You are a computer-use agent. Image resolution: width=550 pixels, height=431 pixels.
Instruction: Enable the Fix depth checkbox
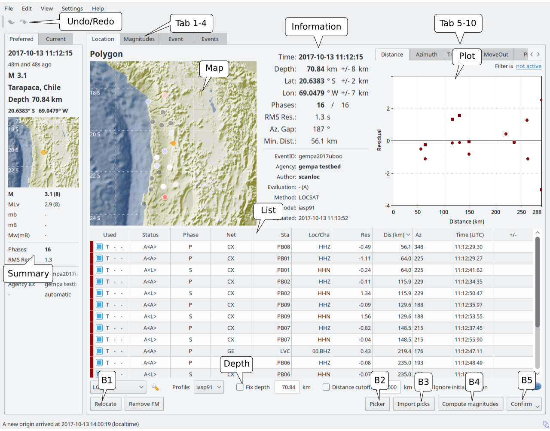point(240,387)
